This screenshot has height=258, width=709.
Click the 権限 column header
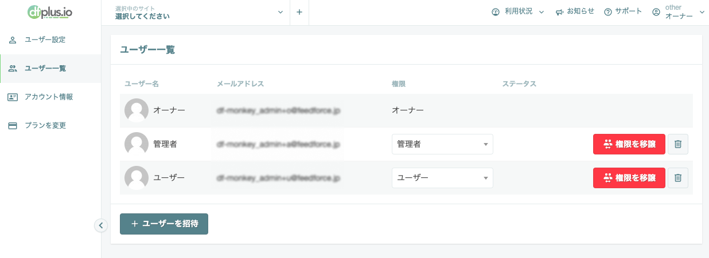tap(399, 84)
